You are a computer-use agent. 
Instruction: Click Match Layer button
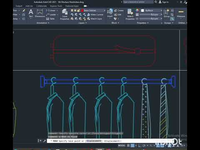point(95,19)
